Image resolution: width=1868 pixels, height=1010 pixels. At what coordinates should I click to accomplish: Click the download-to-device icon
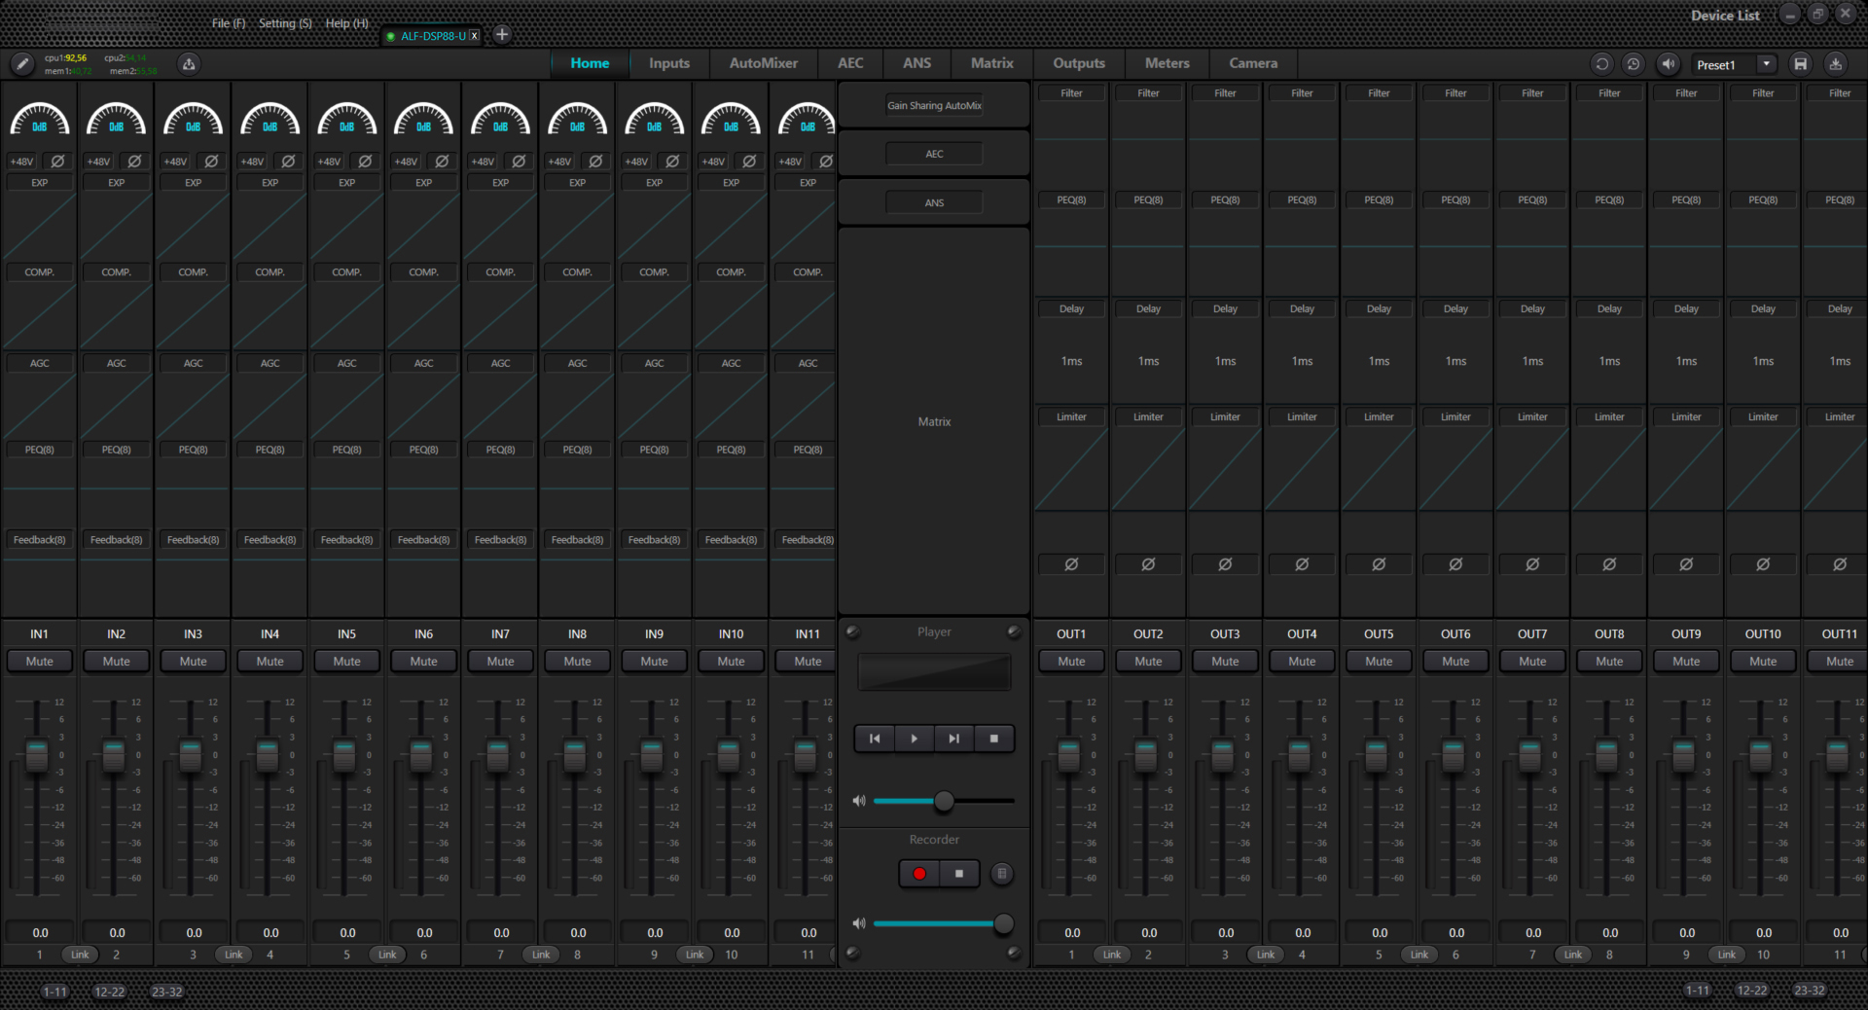click(x=1835, y=64)
